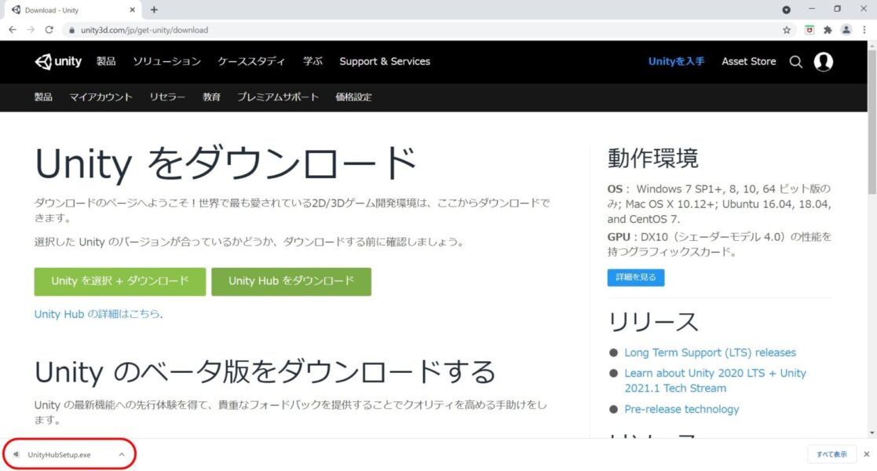Click the round media control icon in title bar
This screenshot has height=471, width=877.
pyautogui.click(x=787, y=9)
